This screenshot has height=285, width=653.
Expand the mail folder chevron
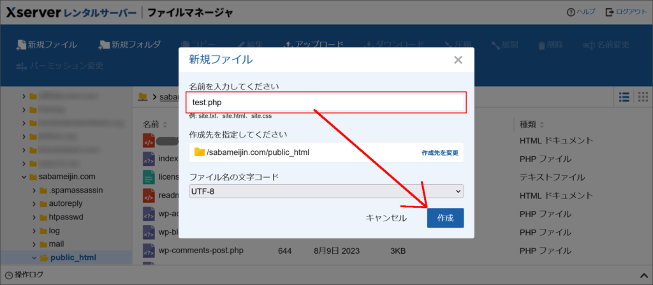click(34, 244)
